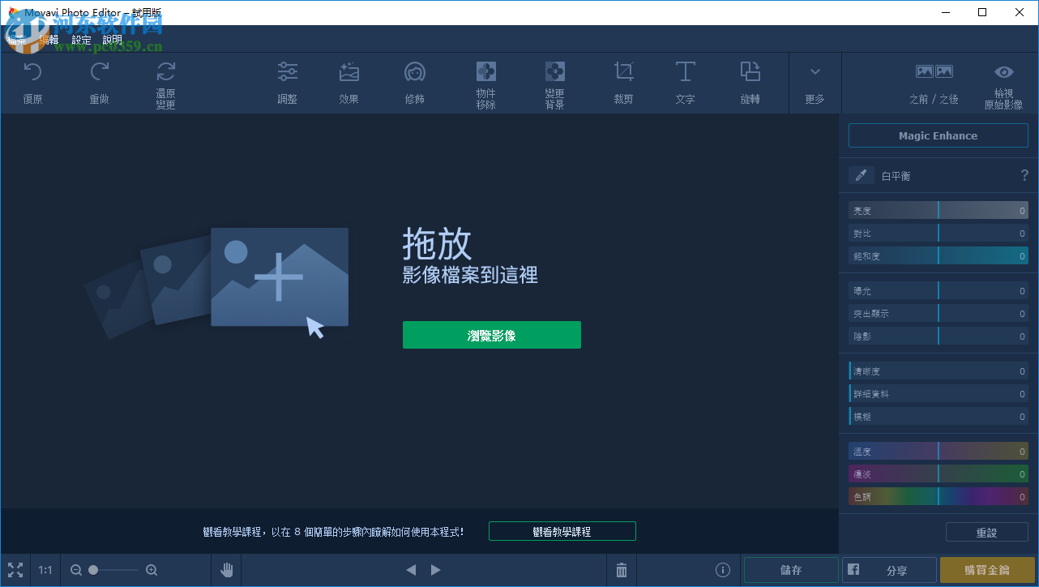Select the 旋轉 rotate tool
Image resolution: width=1039 pixels, height=587 pixels.
750,83
